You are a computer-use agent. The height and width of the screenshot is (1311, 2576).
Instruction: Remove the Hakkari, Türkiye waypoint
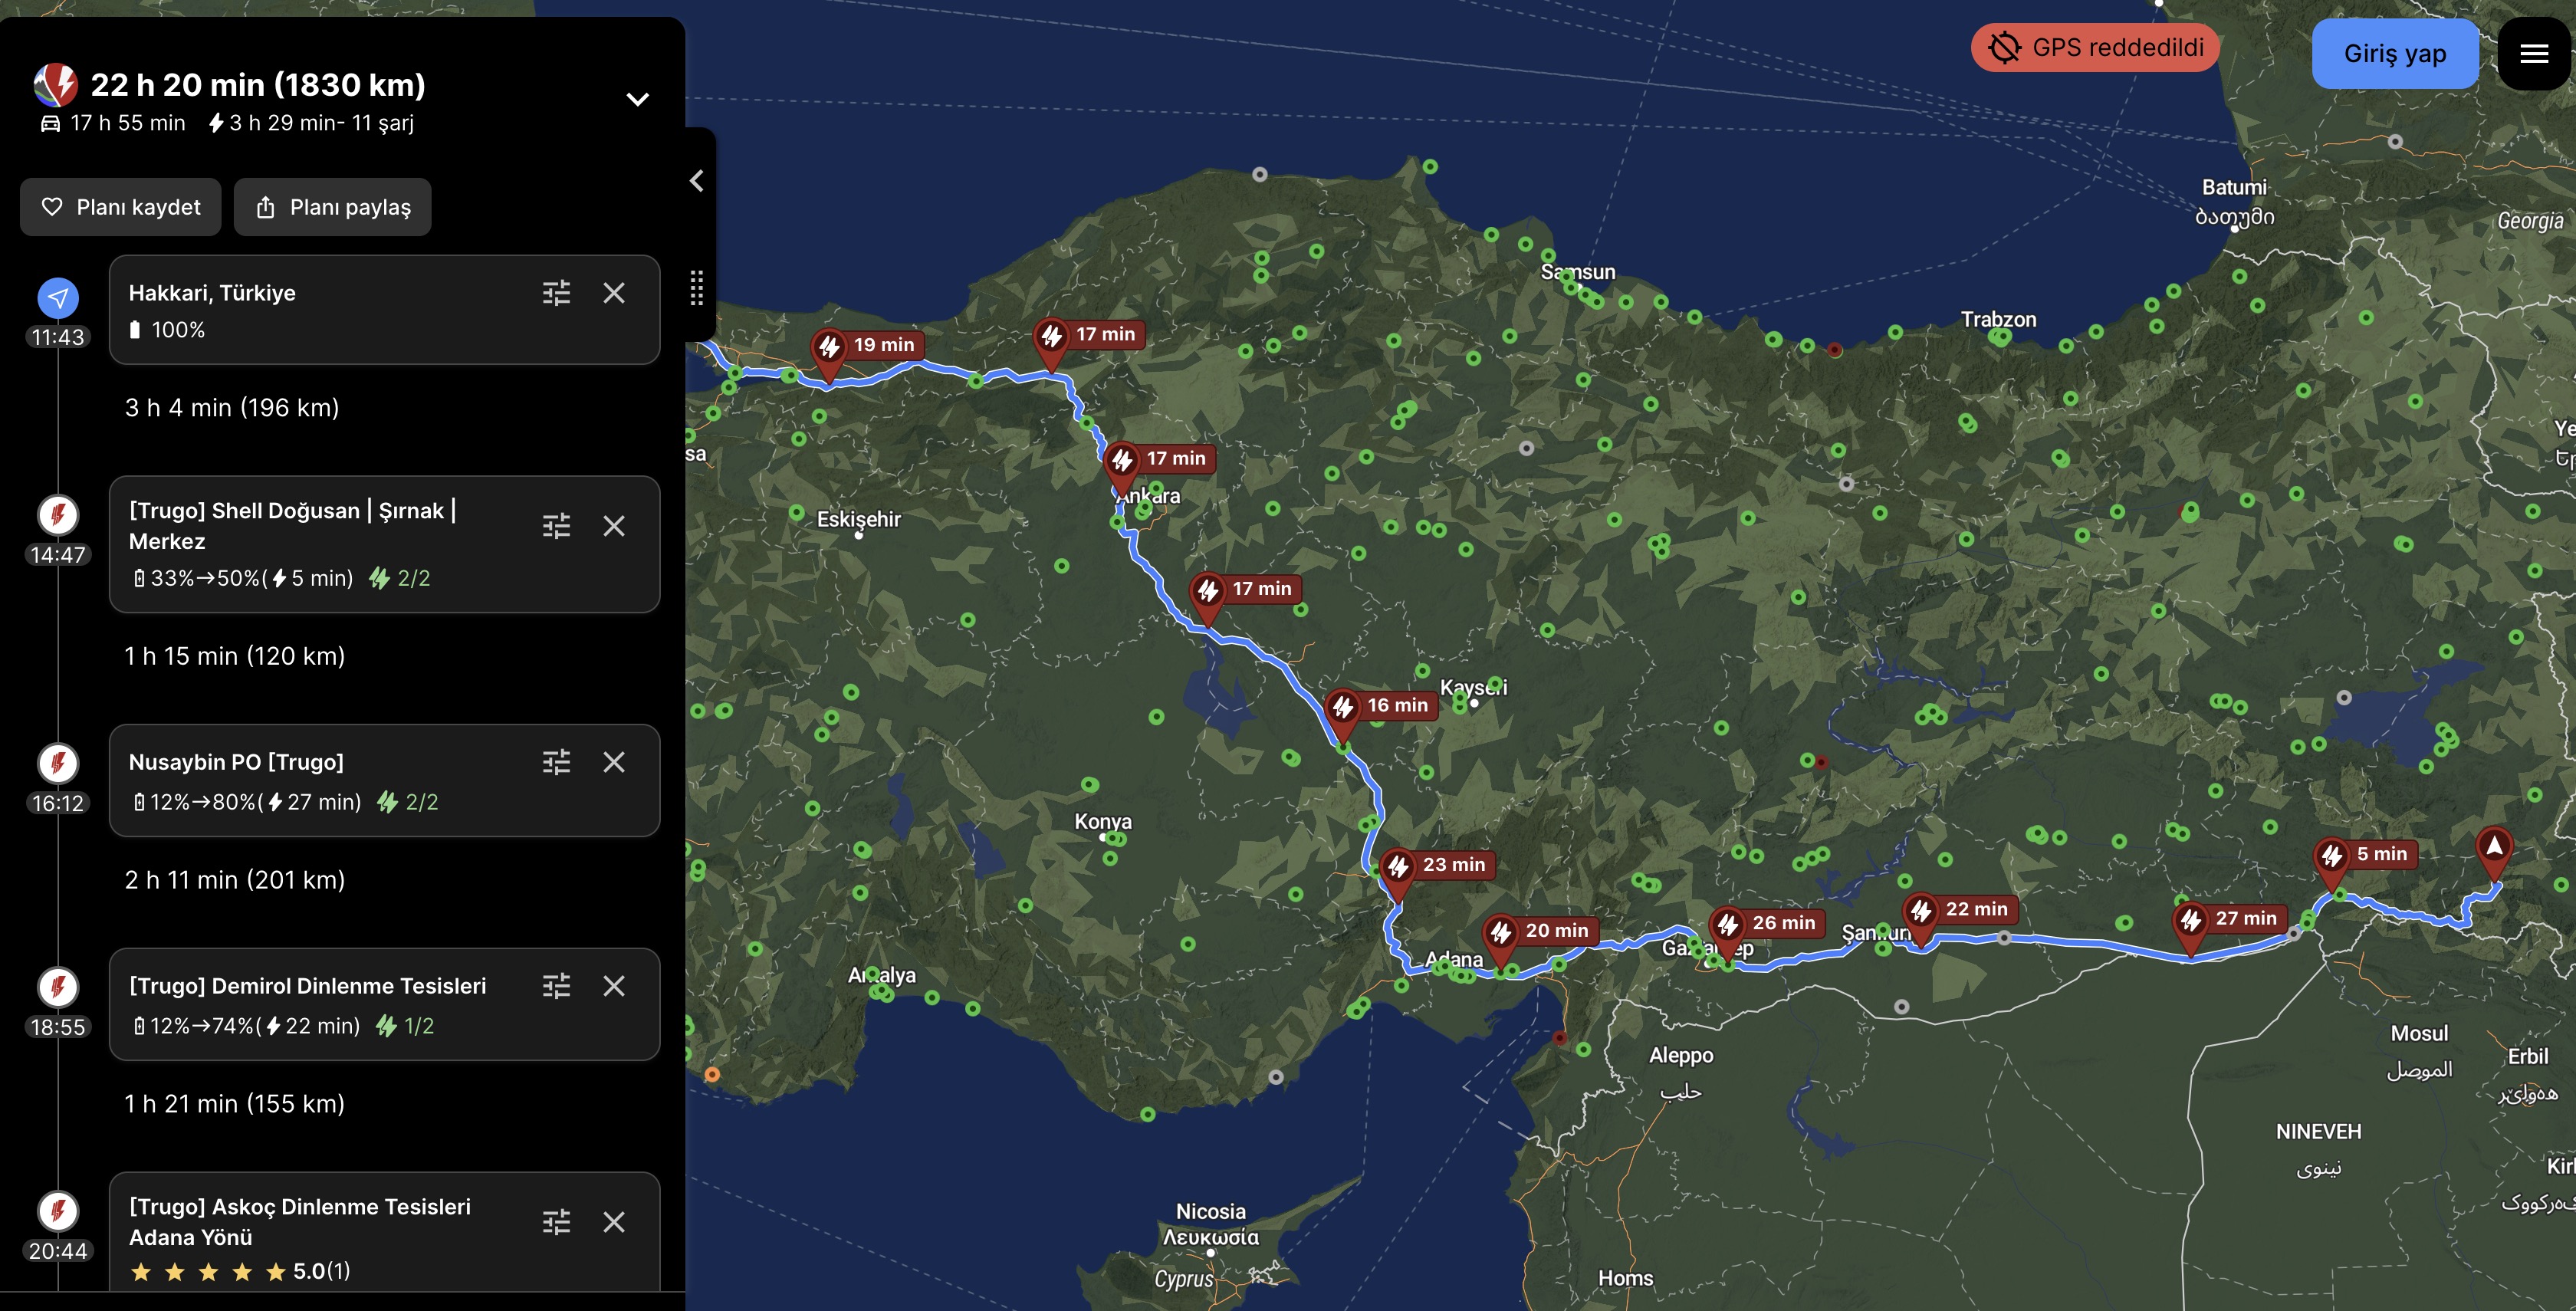click(x=614, y=293)
